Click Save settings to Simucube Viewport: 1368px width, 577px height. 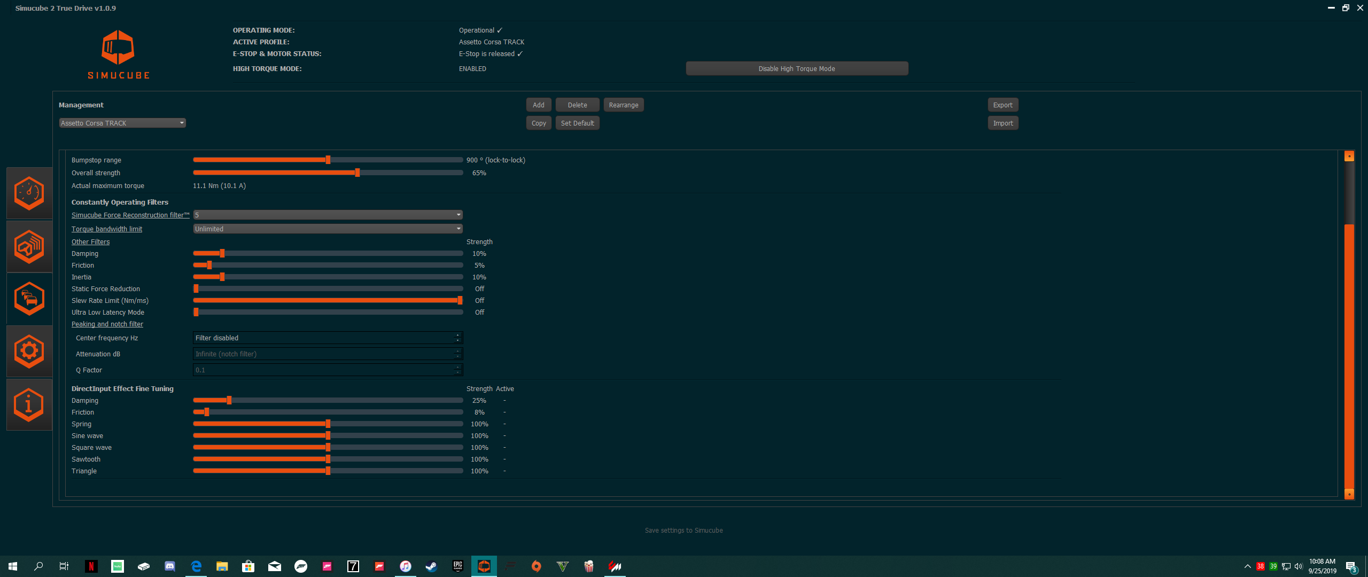pos(683,530)
